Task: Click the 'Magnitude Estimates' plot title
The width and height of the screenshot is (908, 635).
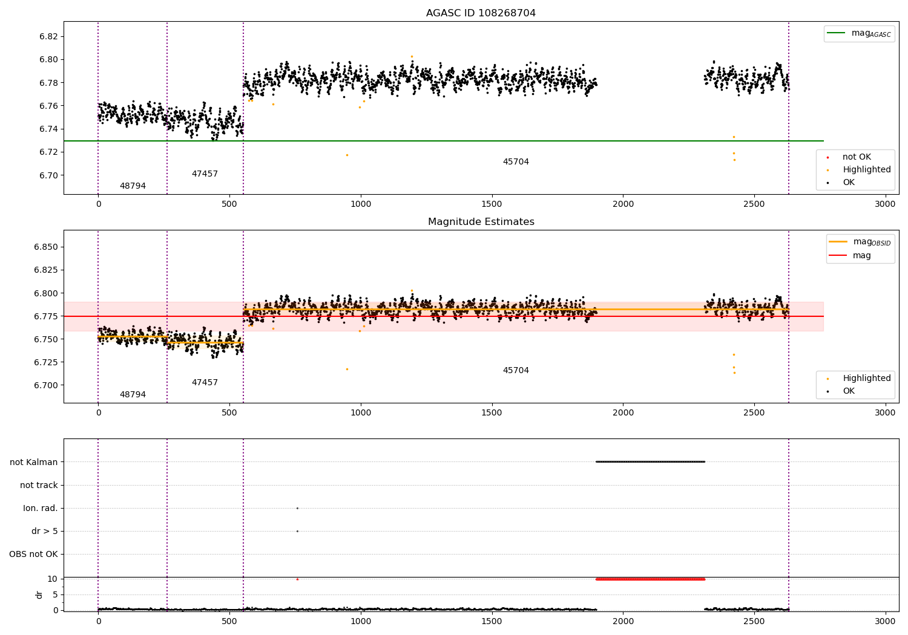Action: pos(481,221)
